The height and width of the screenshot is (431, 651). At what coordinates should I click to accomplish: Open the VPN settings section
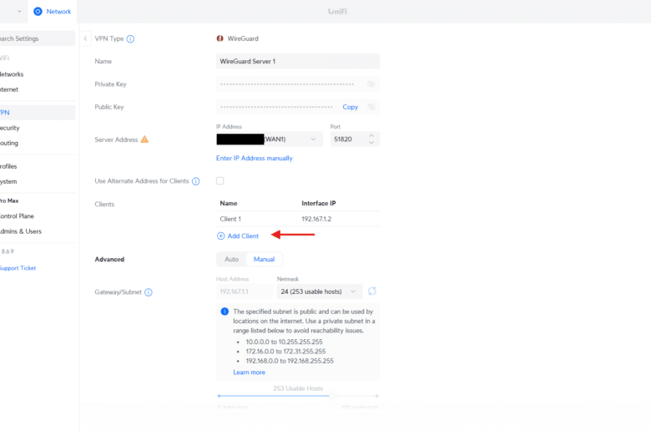[38, 113]
